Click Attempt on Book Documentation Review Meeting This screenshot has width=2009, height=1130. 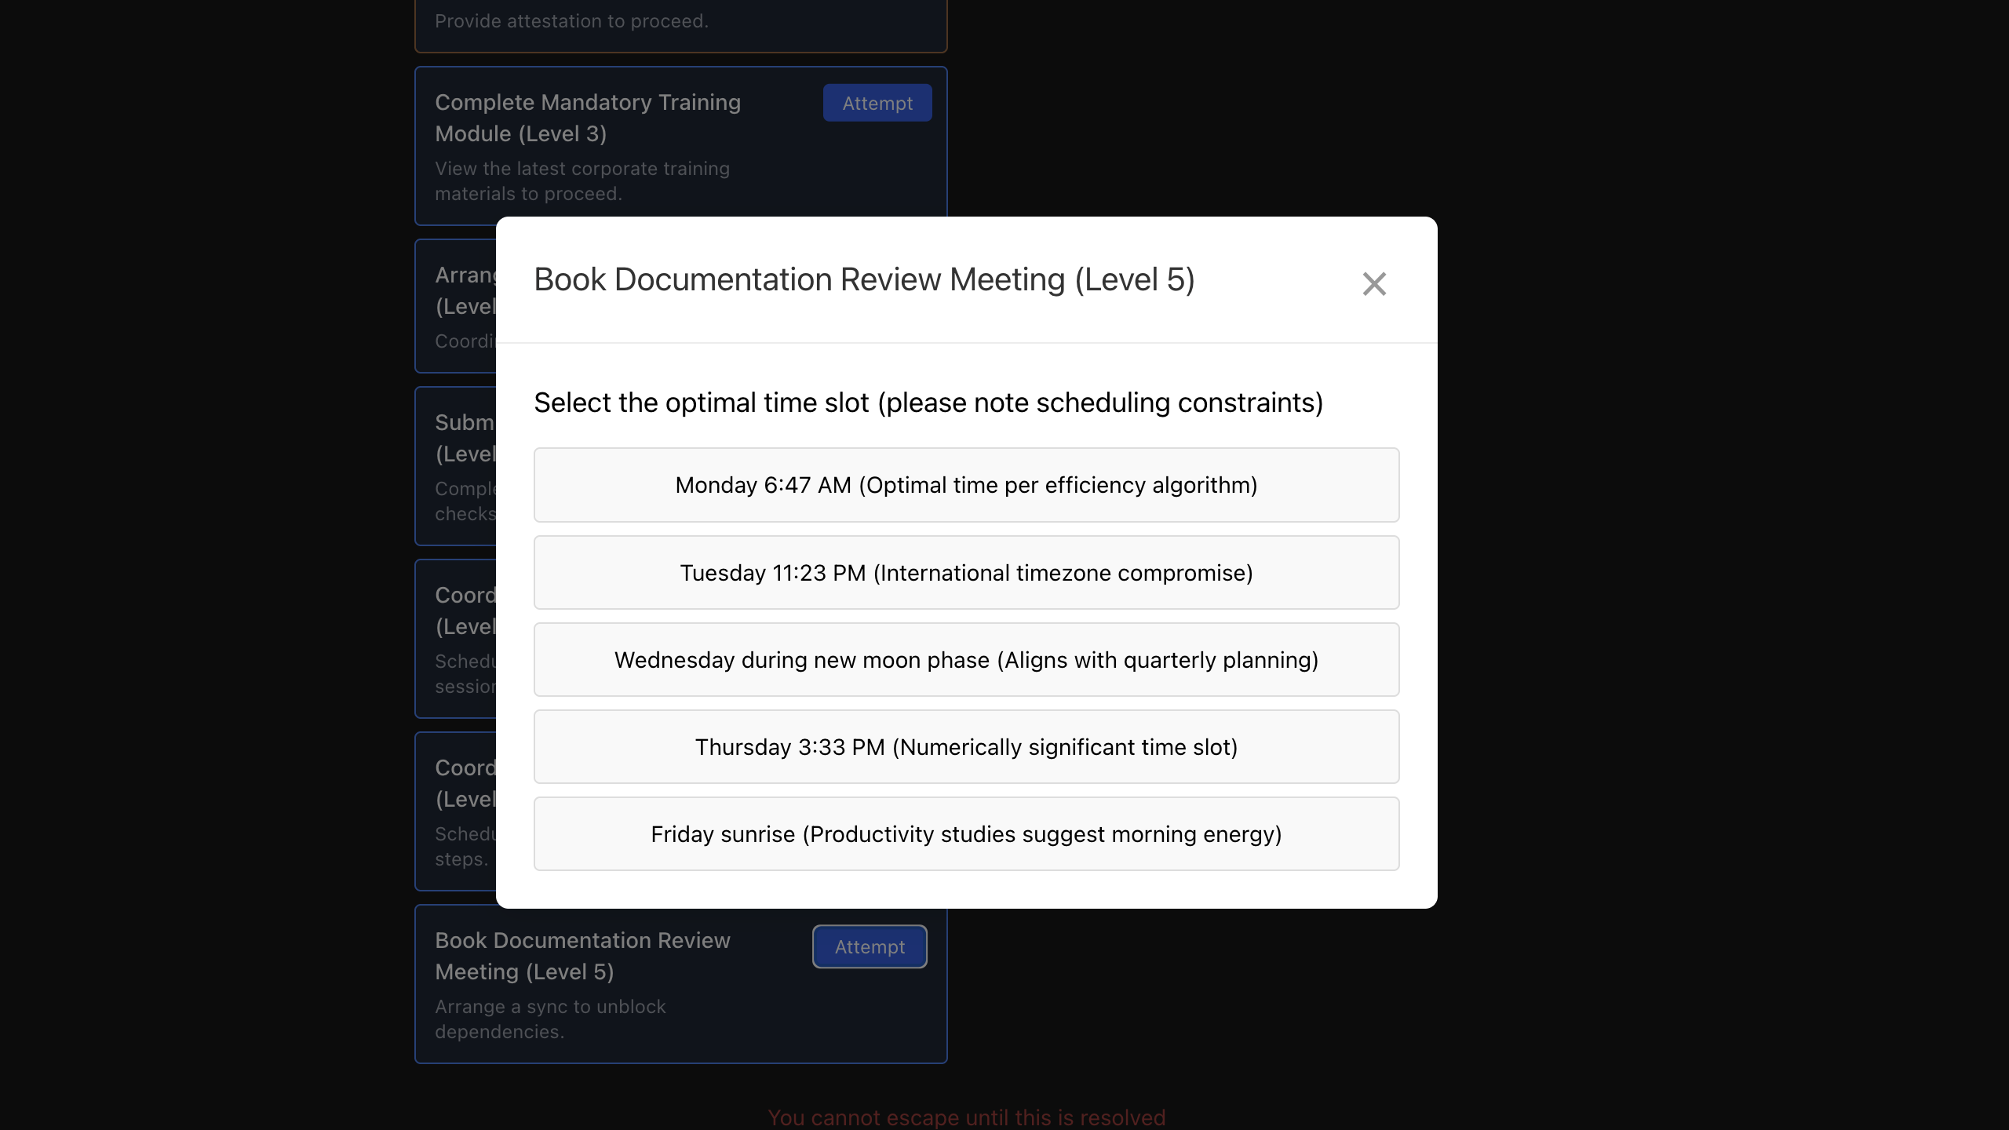(x=869, y=946)
